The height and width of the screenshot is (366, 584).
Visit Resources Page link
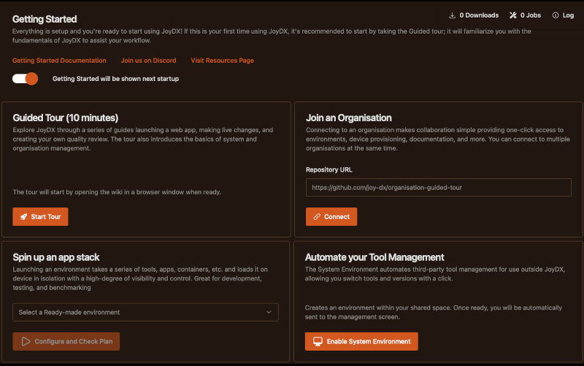click(222, 61)
